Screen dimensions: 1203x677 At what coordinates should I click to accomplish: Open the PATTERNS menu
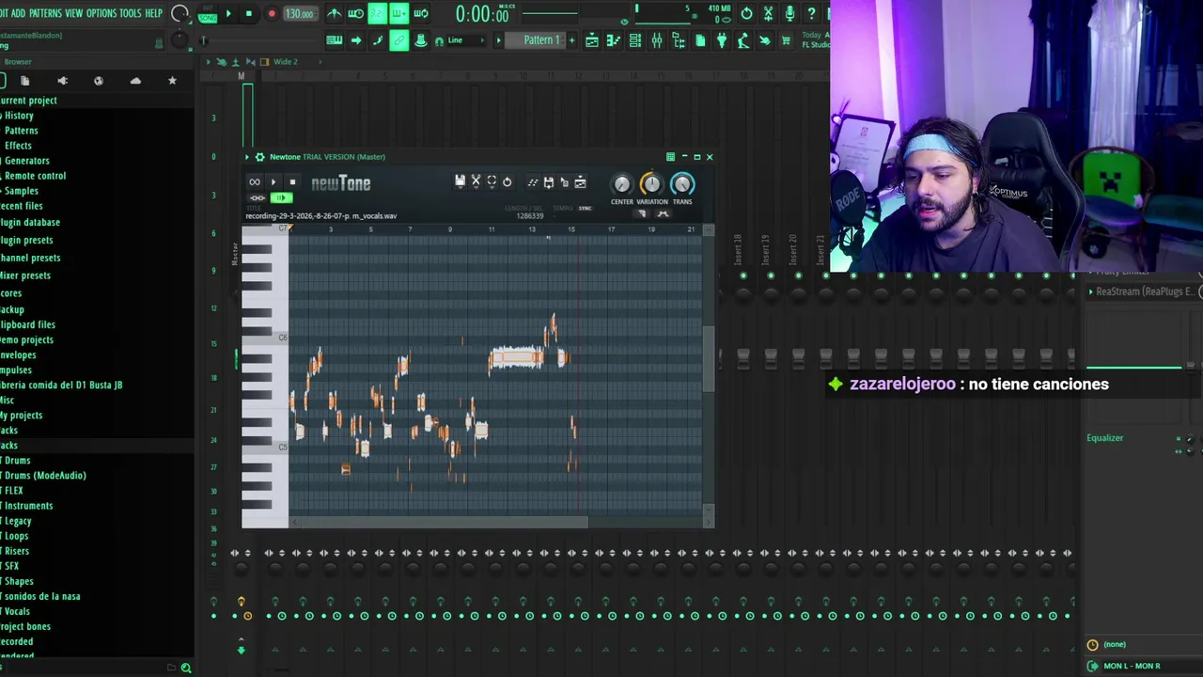click(x=45, y=13)
